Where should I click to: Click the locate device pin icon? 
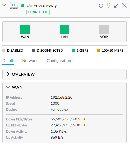point(109,5)
